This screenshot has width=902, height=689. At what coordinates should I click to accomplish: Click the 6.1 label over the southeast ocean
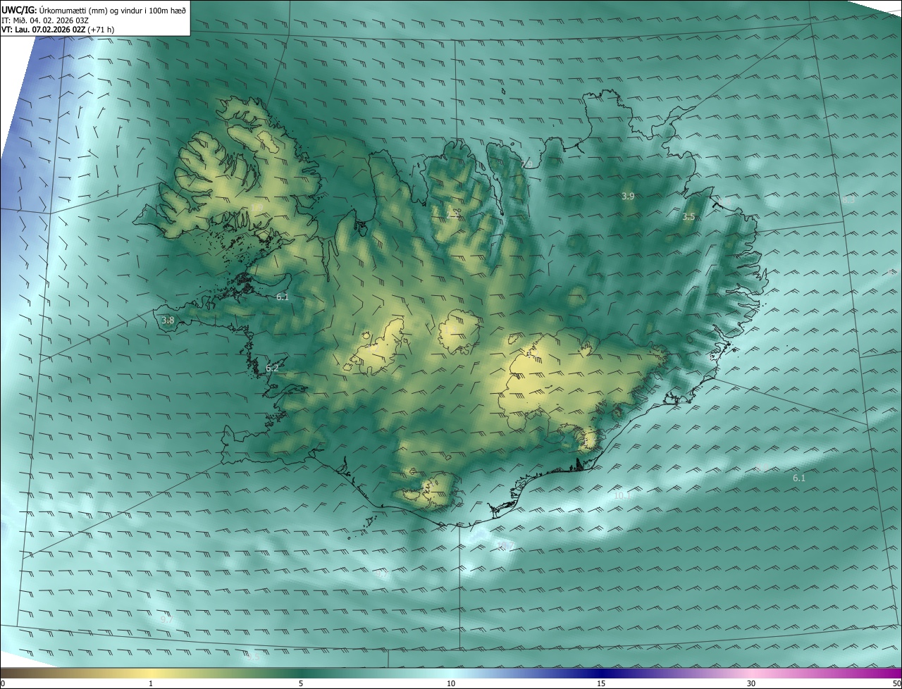(x=799, y=478)
